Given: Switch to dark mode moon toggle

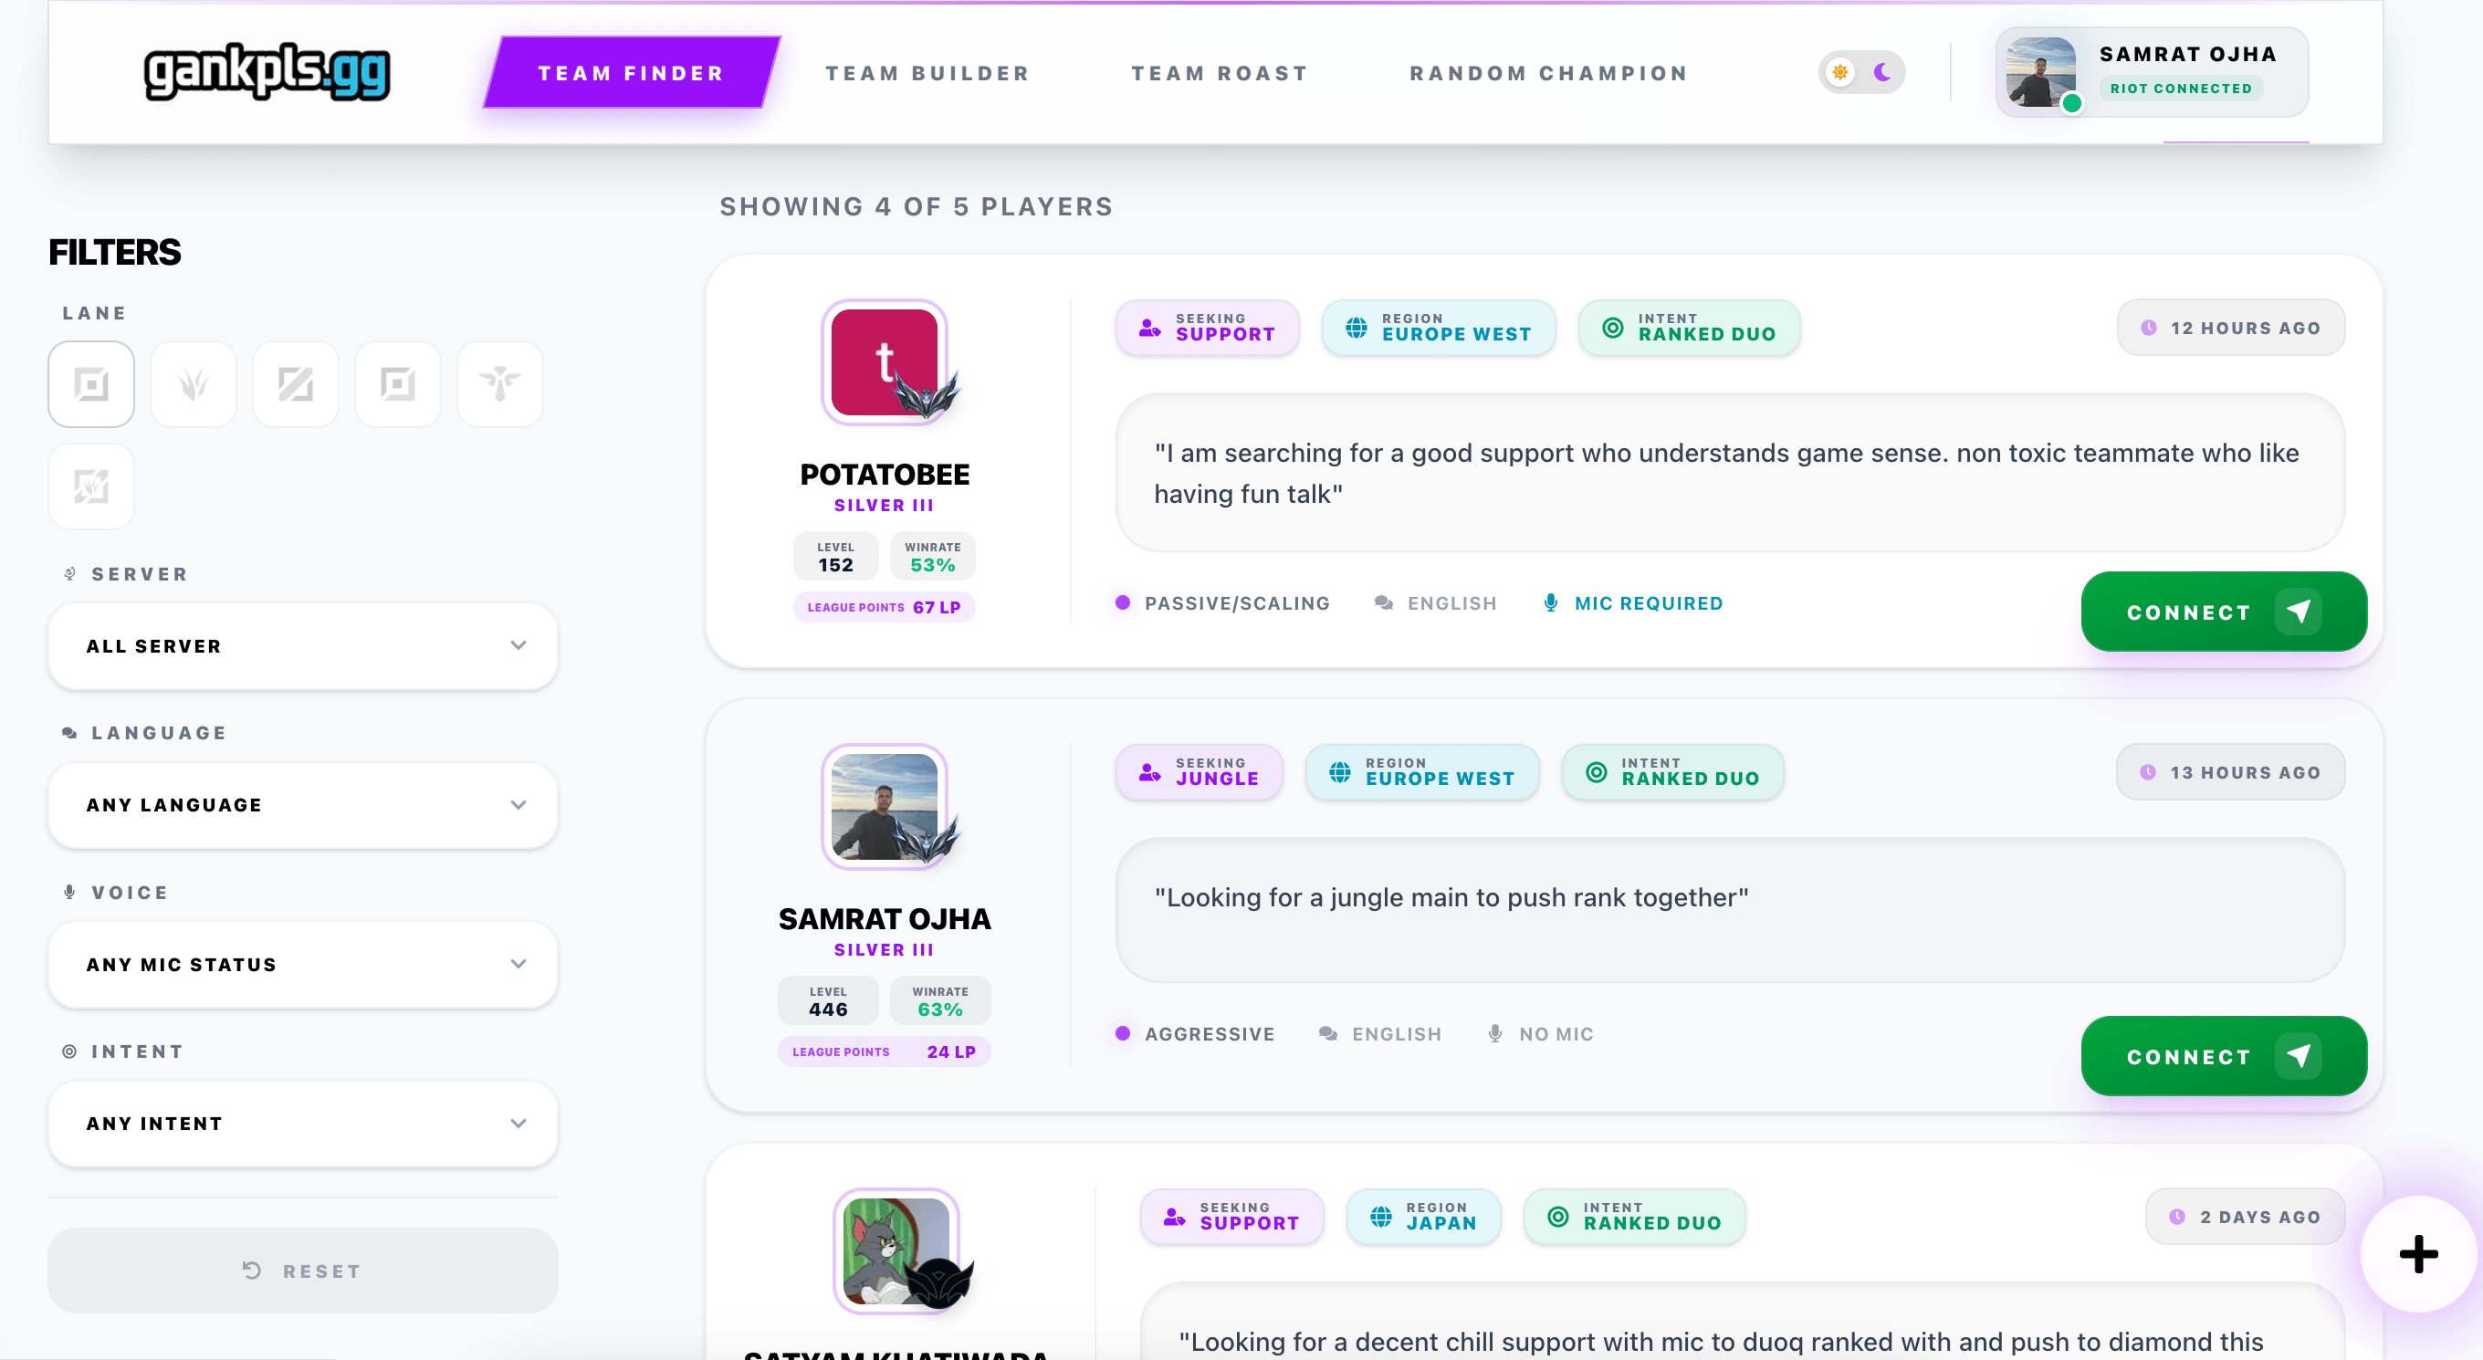Looking at the screenshot, I should point(1882,72).
